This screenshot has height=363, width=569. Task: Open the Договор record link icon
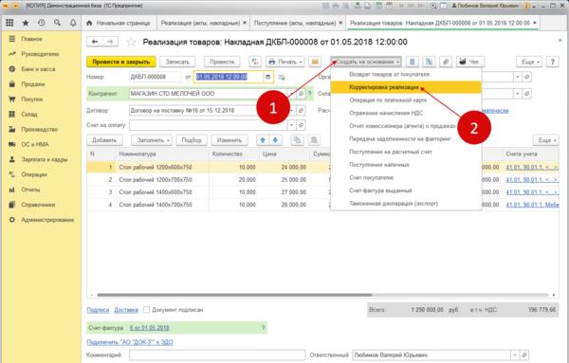click(301, 110)
